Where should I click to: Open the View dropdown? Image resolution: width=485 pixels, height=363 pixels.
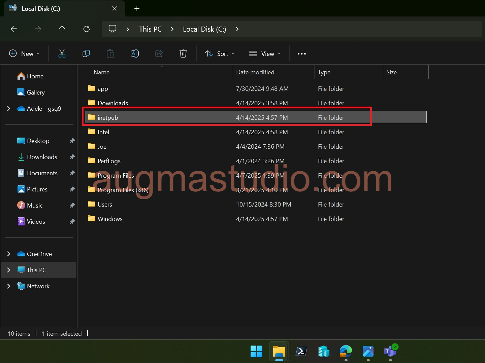click(x=265, y=53)
